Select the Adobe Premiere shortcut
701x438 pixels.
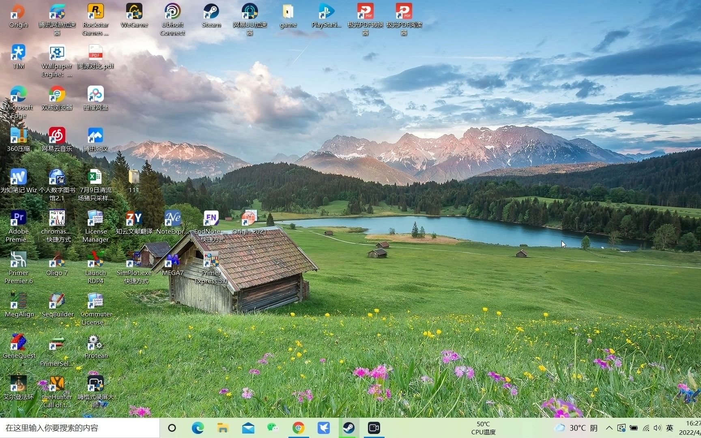click(x=18, y=226)
